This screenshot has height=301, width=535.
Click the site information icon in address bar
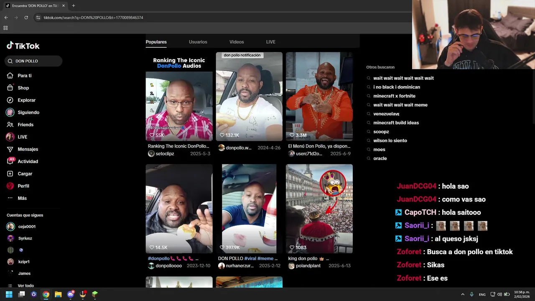coord(38,18)
